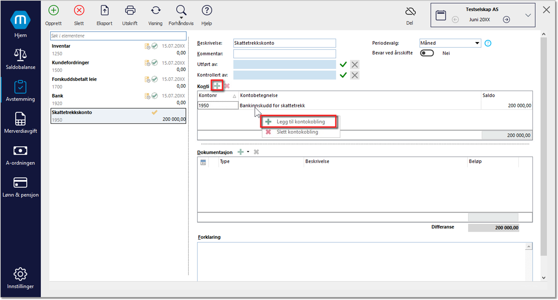Click the Type column header in Dokumentasjon
Screen dimensions: 558x300
[261, 162]
